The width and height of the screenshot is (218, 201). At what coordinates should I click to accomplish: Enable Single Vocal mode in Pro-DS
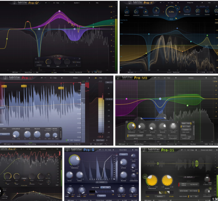point(182,184)
